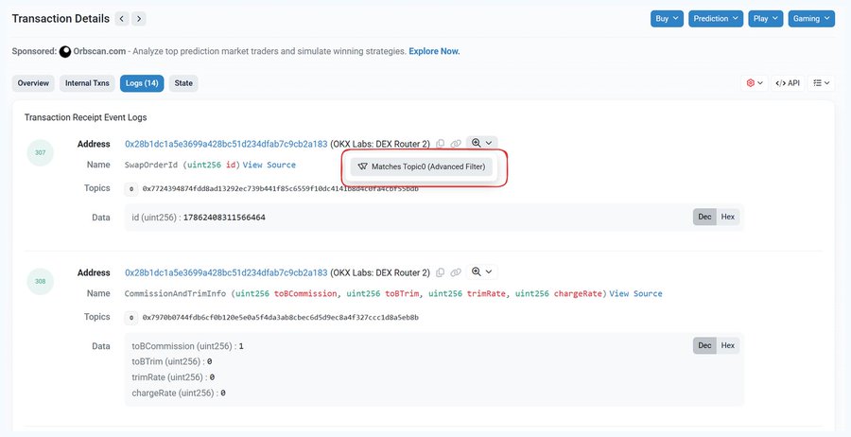Click the 307 log index badge
This screenshot has height=437, width=851.
click(40, 152)
